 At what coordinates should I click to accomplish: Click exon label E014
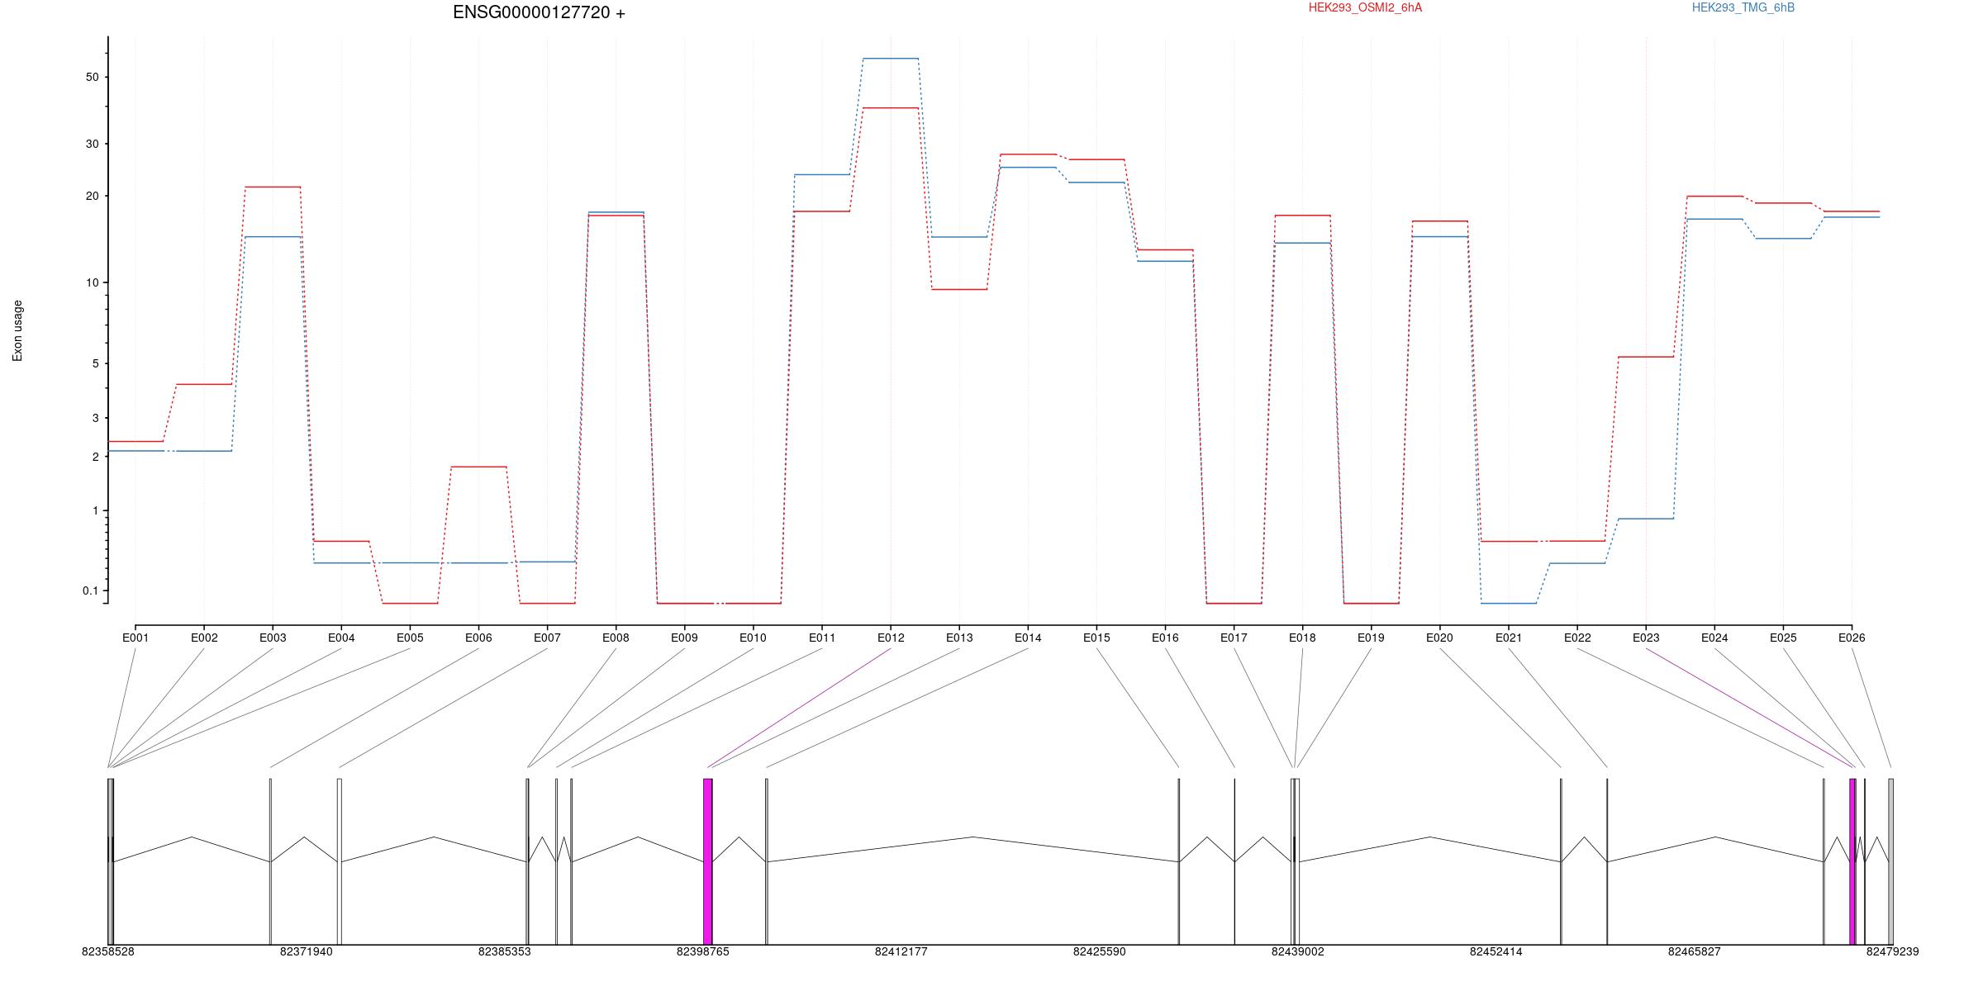click(x=1028, y=638)
